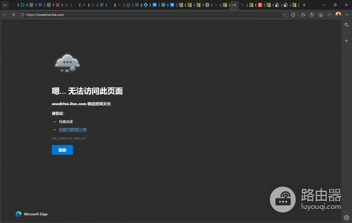
Task: Add this page to favorites star
Action: 284,15
